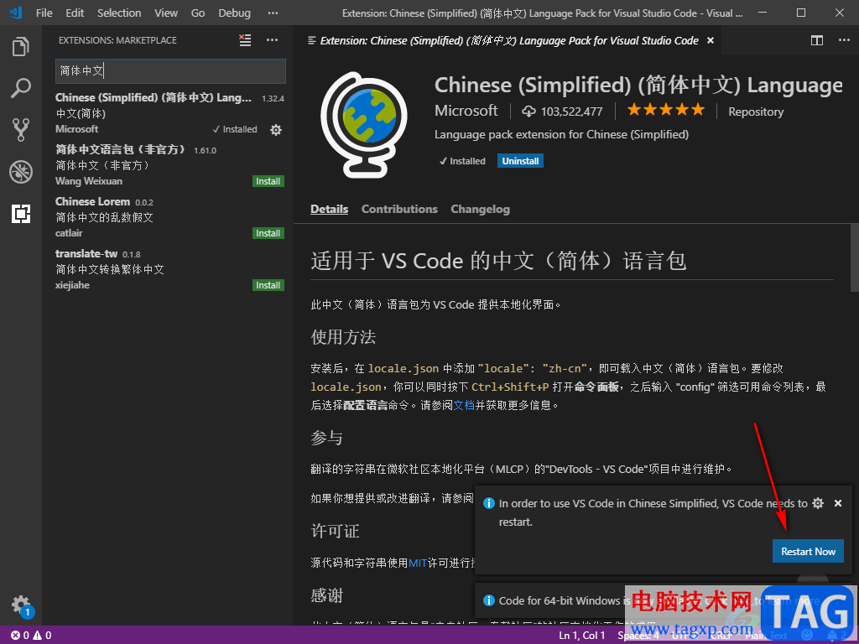Click the globe extension icon

click(365, 126)
